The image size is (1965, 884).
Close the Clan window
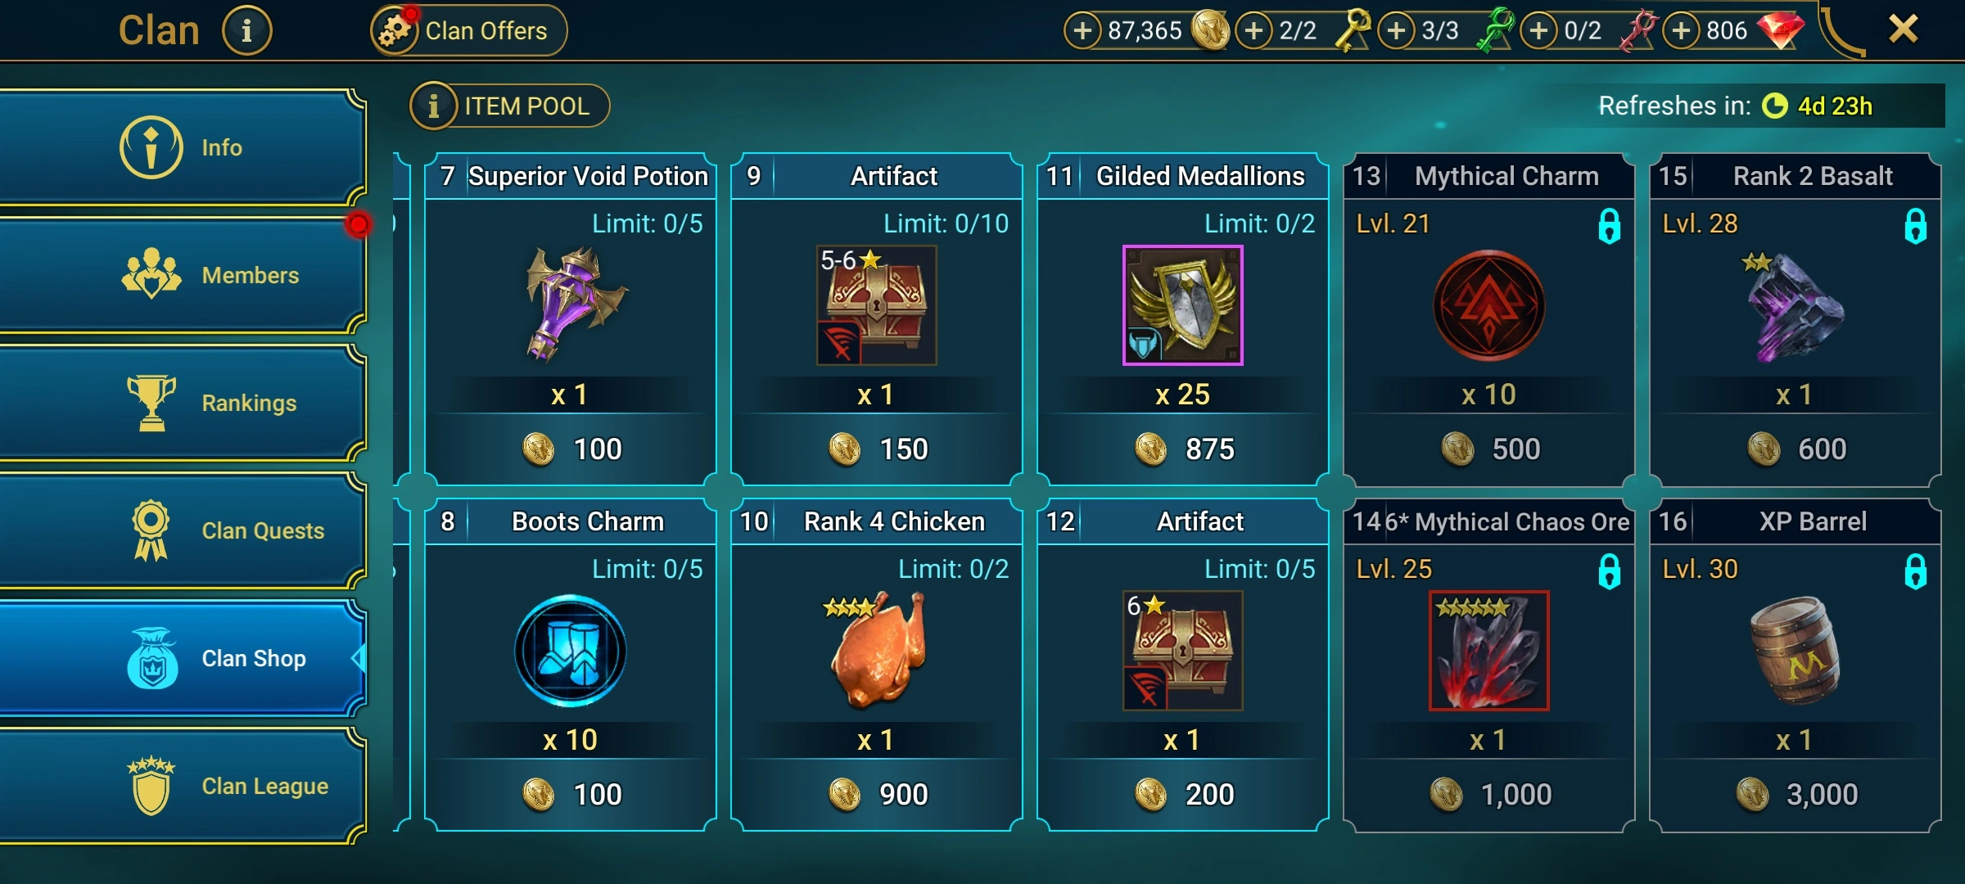(1904, 29)
